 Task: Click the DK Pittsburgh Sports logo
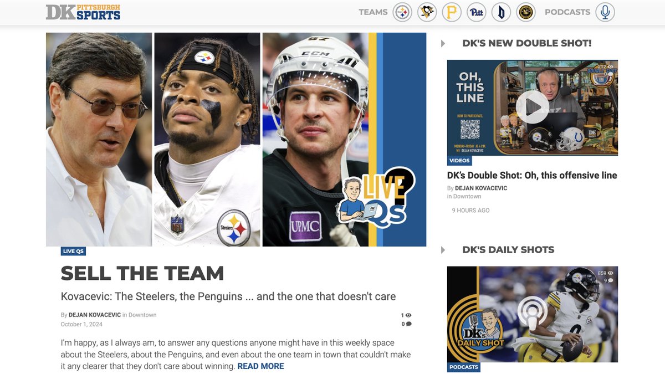[x=82, y=12]
